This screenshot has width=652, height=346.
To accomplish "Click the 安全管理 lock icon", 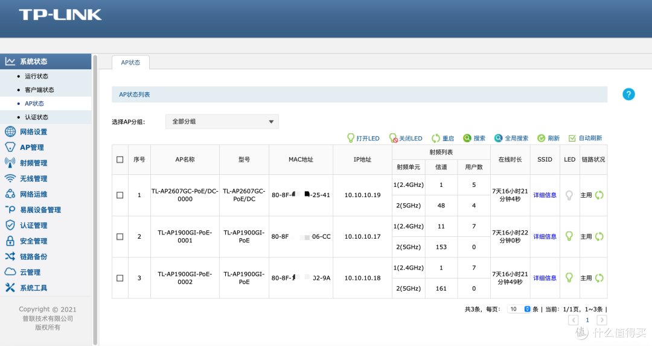I will (10, 241).
